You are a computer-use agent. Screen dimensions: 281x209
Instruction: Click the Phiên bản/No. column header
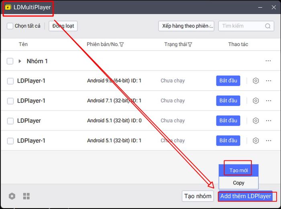(x=103, y=44)
